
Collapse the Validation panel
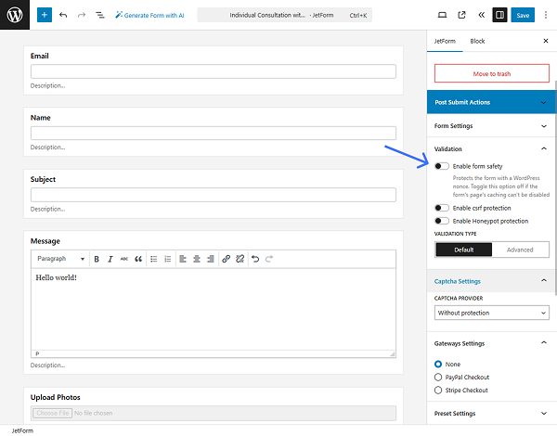point(492,149)
